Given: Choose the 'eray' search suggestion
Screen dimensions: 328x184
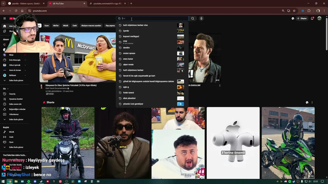Looking at the screenshot, I should click(x=152, y=42).
